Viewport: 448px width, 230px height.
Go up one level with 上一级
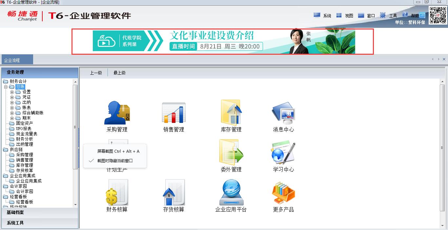click(96, 73)
